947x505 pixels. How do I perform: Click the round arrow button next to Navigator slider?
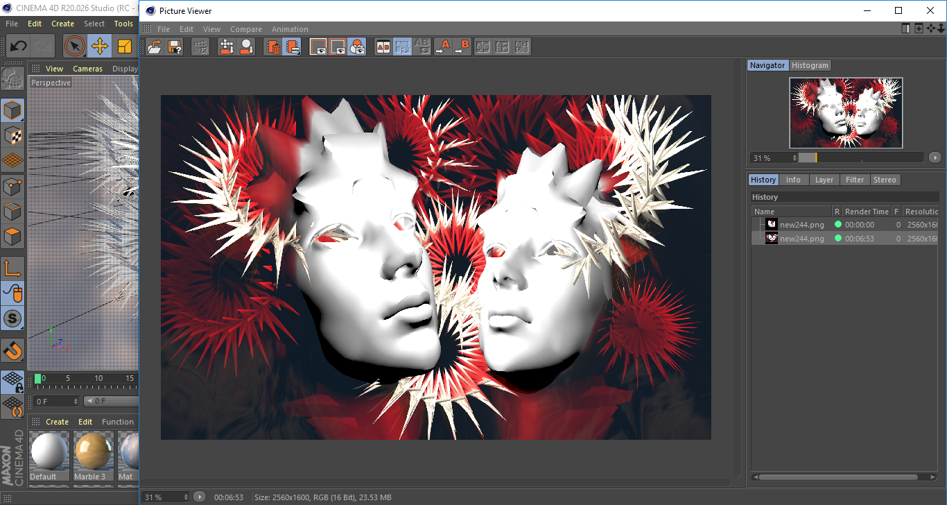tap(935, 158)
